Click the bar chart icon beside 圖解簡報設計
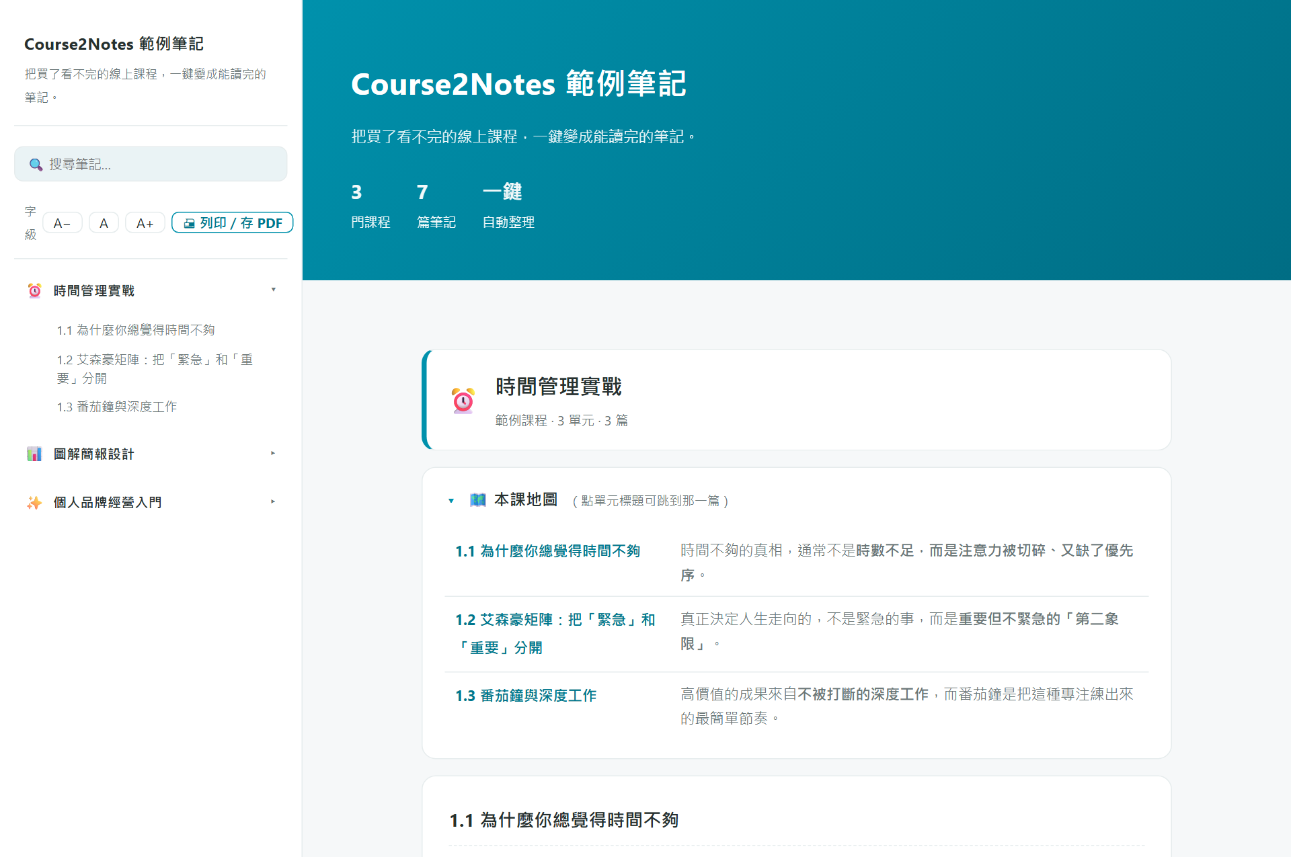This screenshot has height=857, width=1291. point(34,454)
